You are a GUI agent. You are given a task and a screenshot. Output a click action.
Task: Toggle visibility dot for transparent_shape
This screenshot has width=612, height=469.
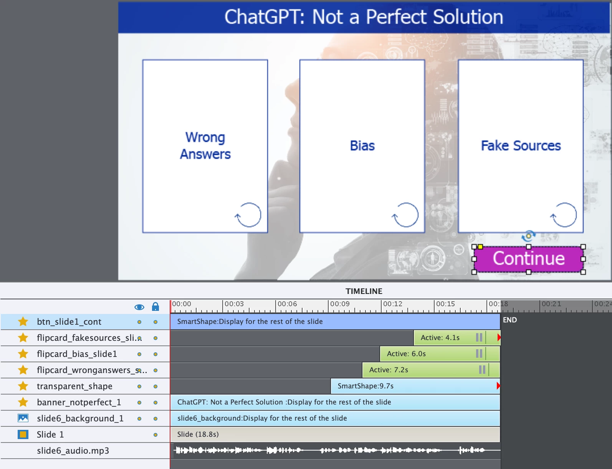click(139, 386)
